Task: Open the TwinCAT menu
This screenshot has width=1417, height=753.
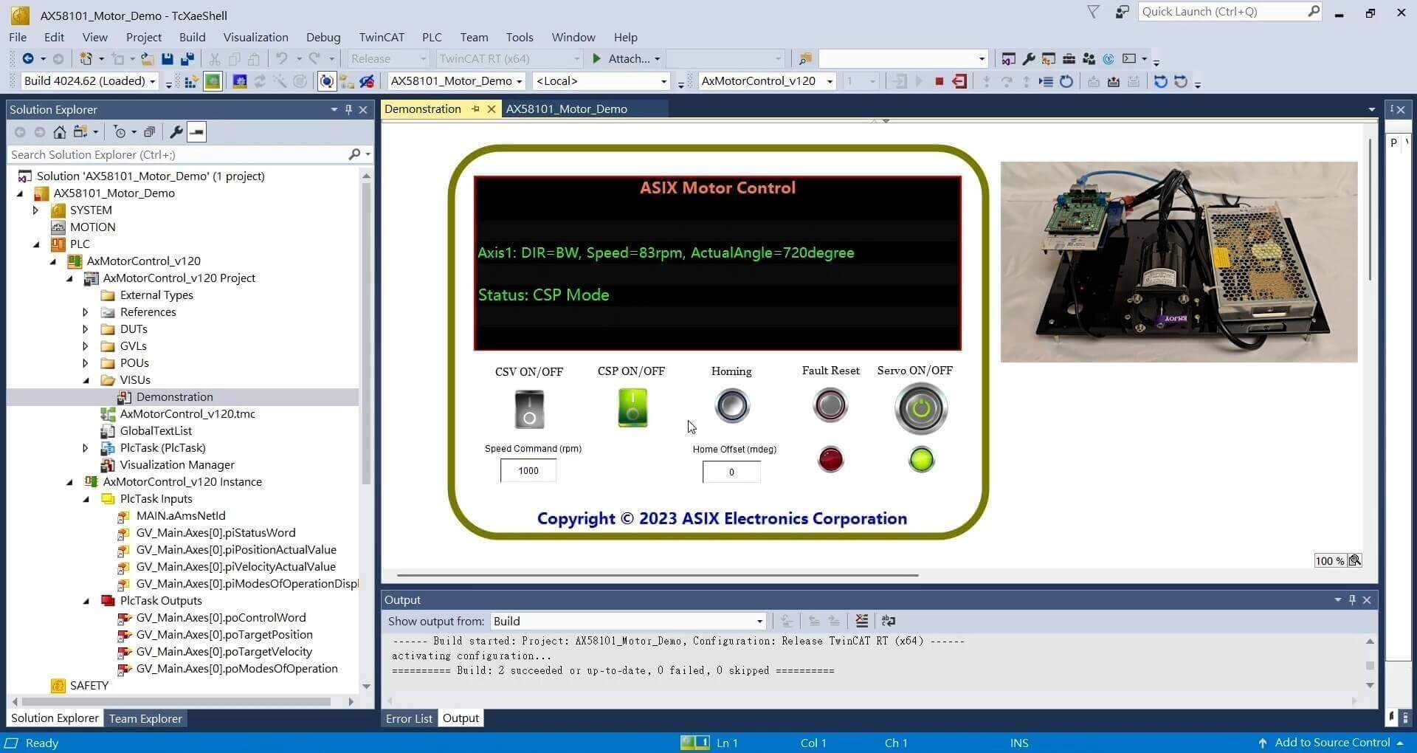Action: point(381,37)
